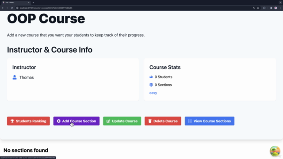The height and width of the screenshot is (159, 283).
Task: Click the 'Course Stats' card heading
Action: click(165, 67)
